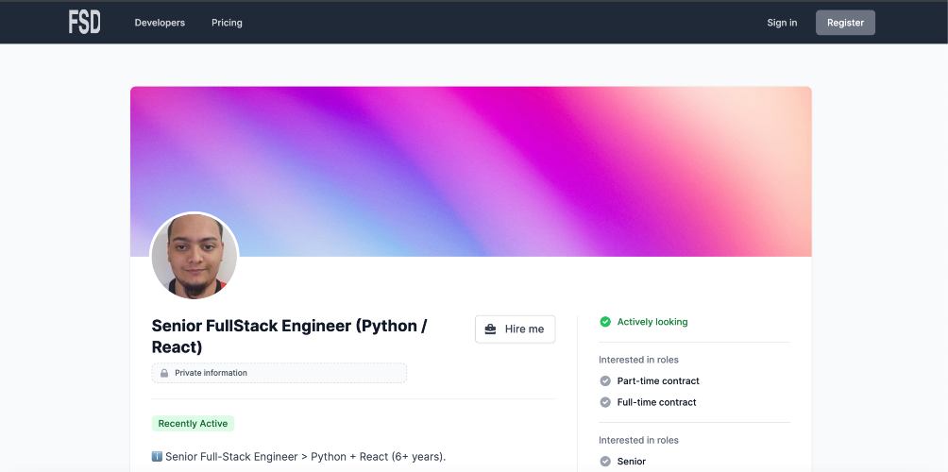Open the Developers nav item
This screenshot has height=472, width=948.
pyautogui.click(x=160, y=23)
